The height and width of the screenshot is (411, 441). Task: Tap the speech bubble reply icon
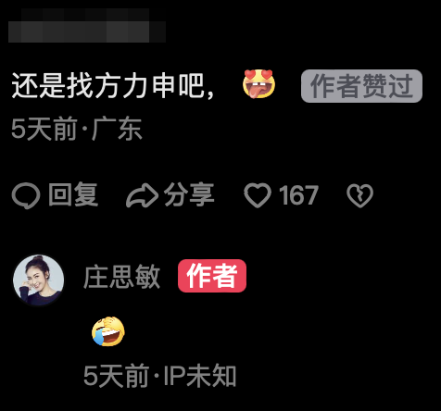pos(26,195)
